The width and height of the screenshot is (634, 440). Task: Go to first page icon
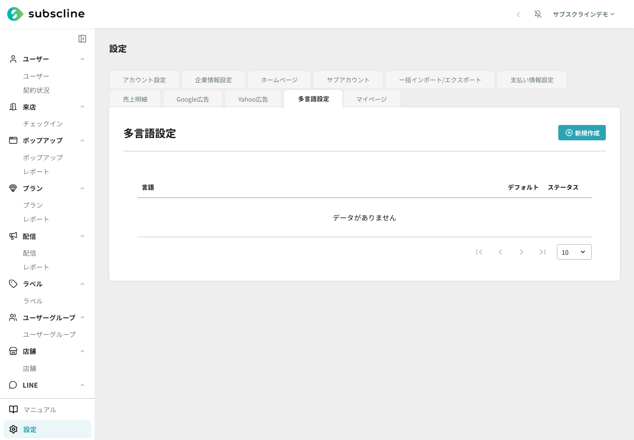[479, 252]
